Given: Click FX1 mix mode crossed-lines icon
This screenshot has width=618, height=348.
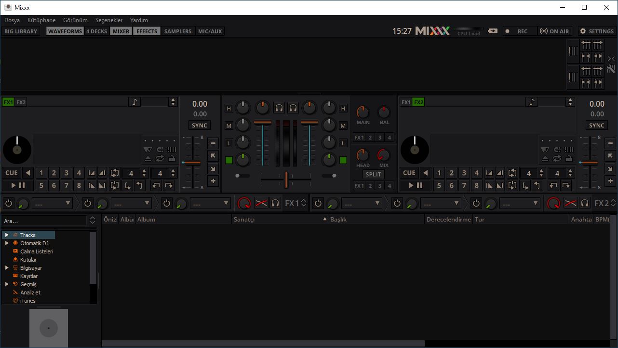Looking at the screenshot, I should 261,203.
